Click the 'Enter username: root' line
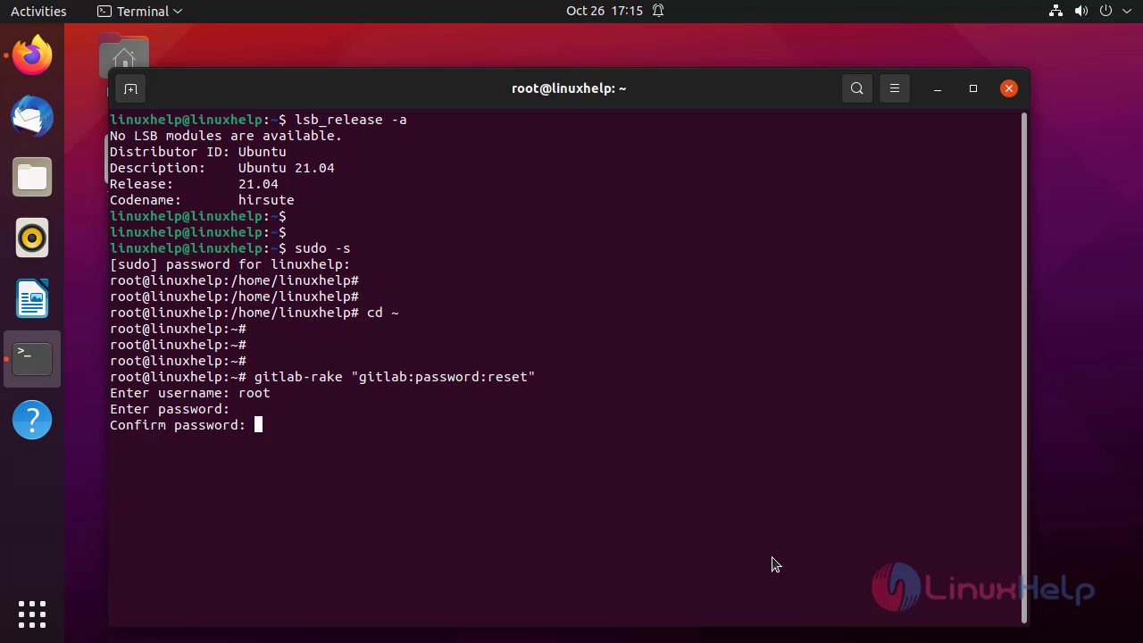 [190, 393]
